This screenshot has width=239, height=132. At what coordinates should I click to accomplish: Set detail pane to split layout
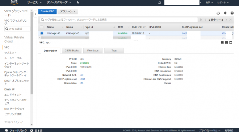click(226, 42)
